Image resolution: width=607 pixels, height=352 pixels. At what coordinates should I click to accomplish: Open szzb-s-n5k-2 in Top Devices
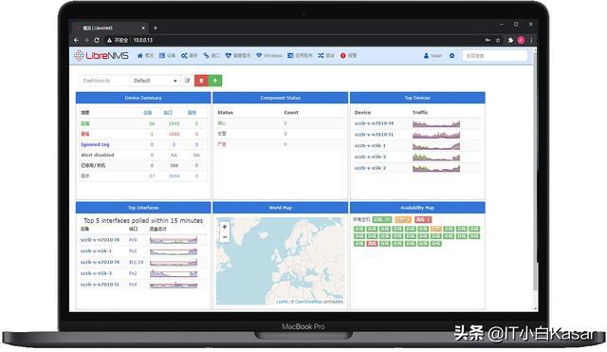pyautogui.click(x=370, y=168)
